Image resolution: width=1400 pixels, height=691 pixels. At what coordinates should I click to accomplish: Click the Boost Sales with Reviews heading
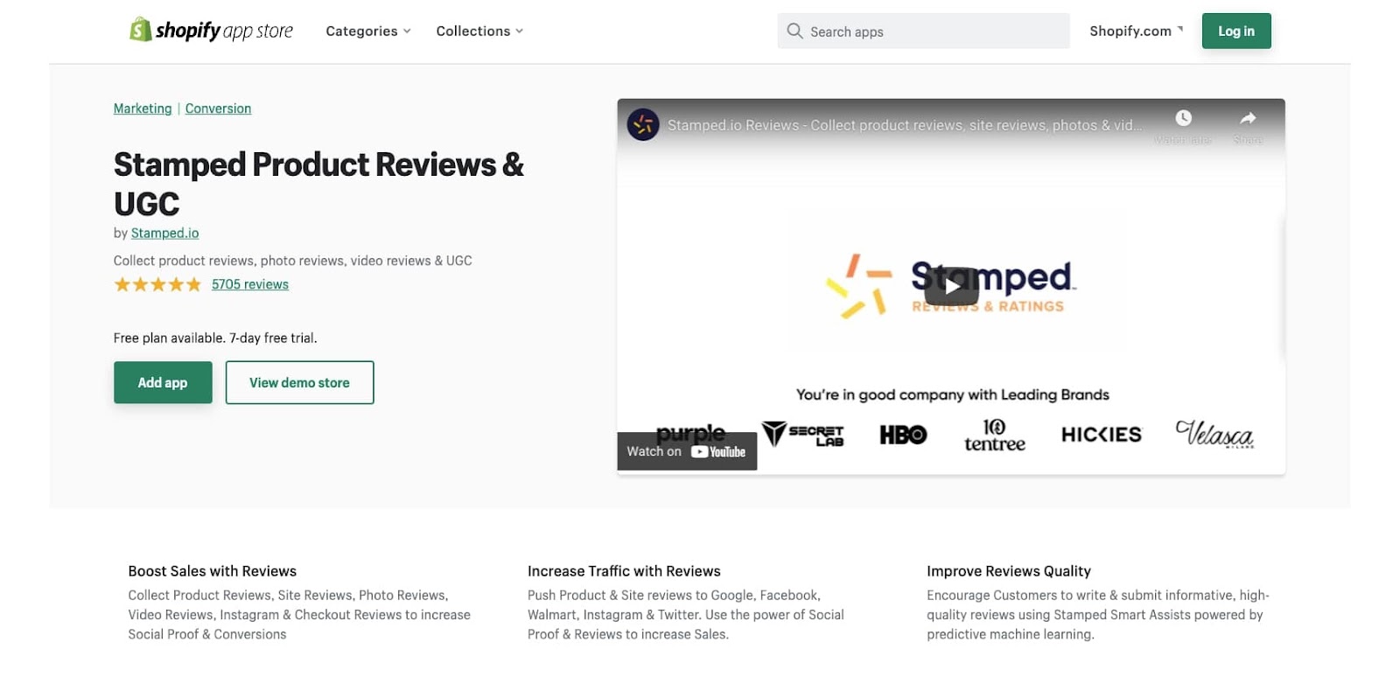(213, 571)
